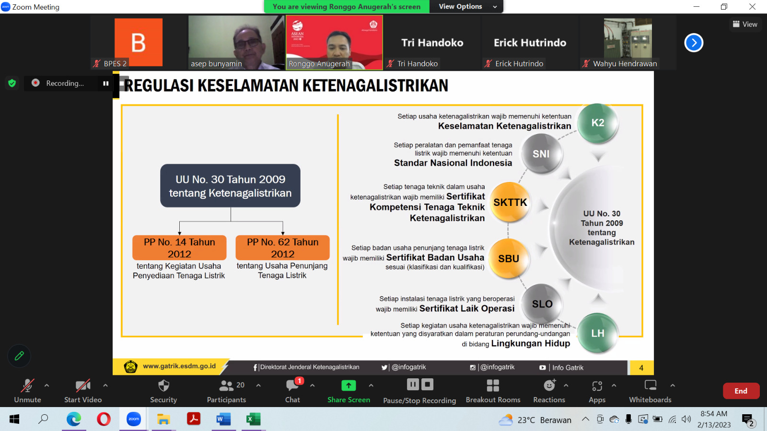Show hidden system tray icons
The height and width of the screenshot is (431, 767).
coord(585,420)
